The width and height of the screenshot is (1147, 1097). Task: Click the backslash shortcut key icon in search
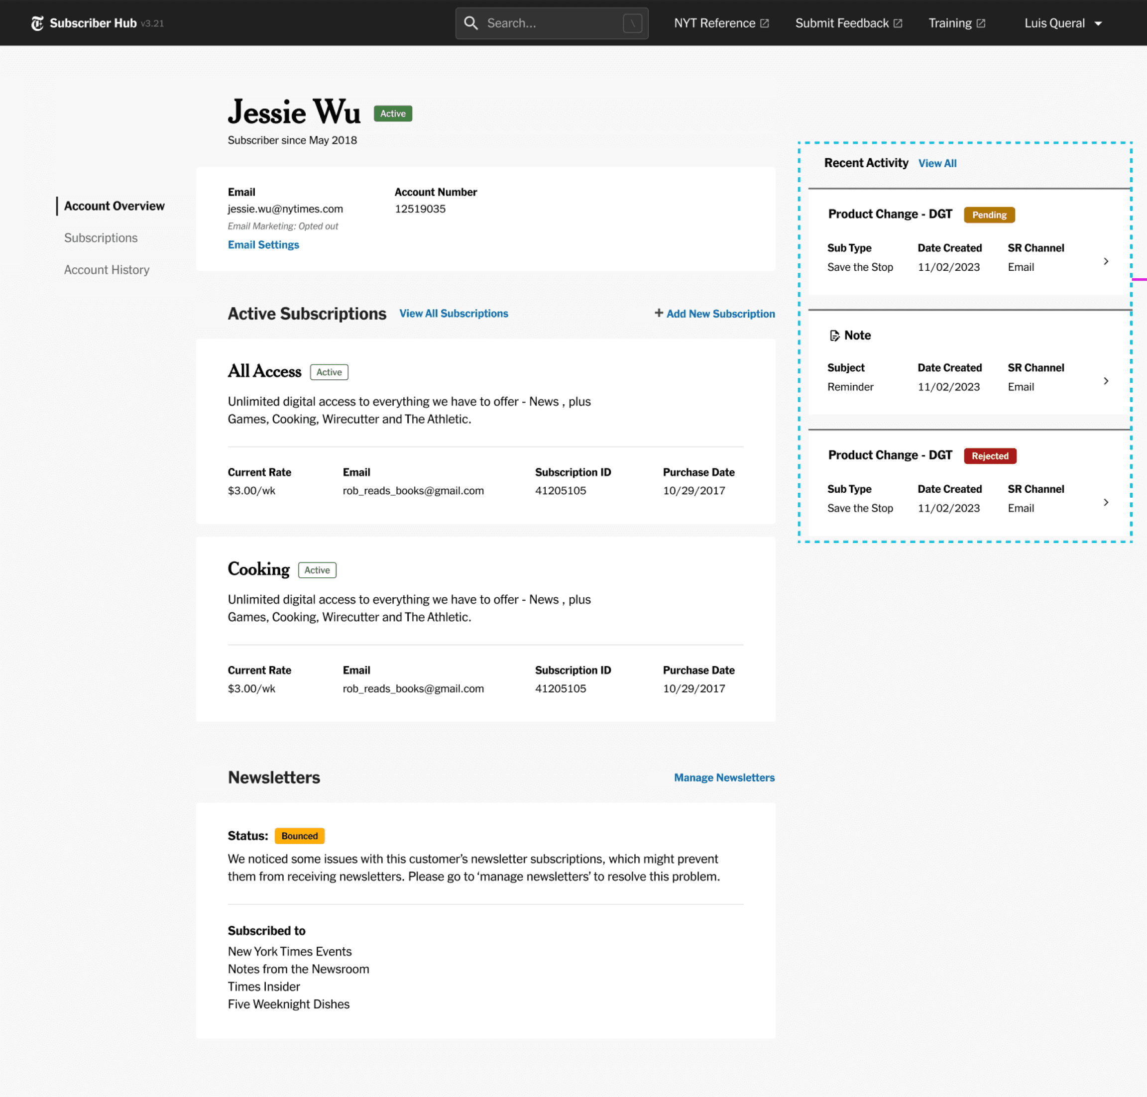[x=632, y=23]
